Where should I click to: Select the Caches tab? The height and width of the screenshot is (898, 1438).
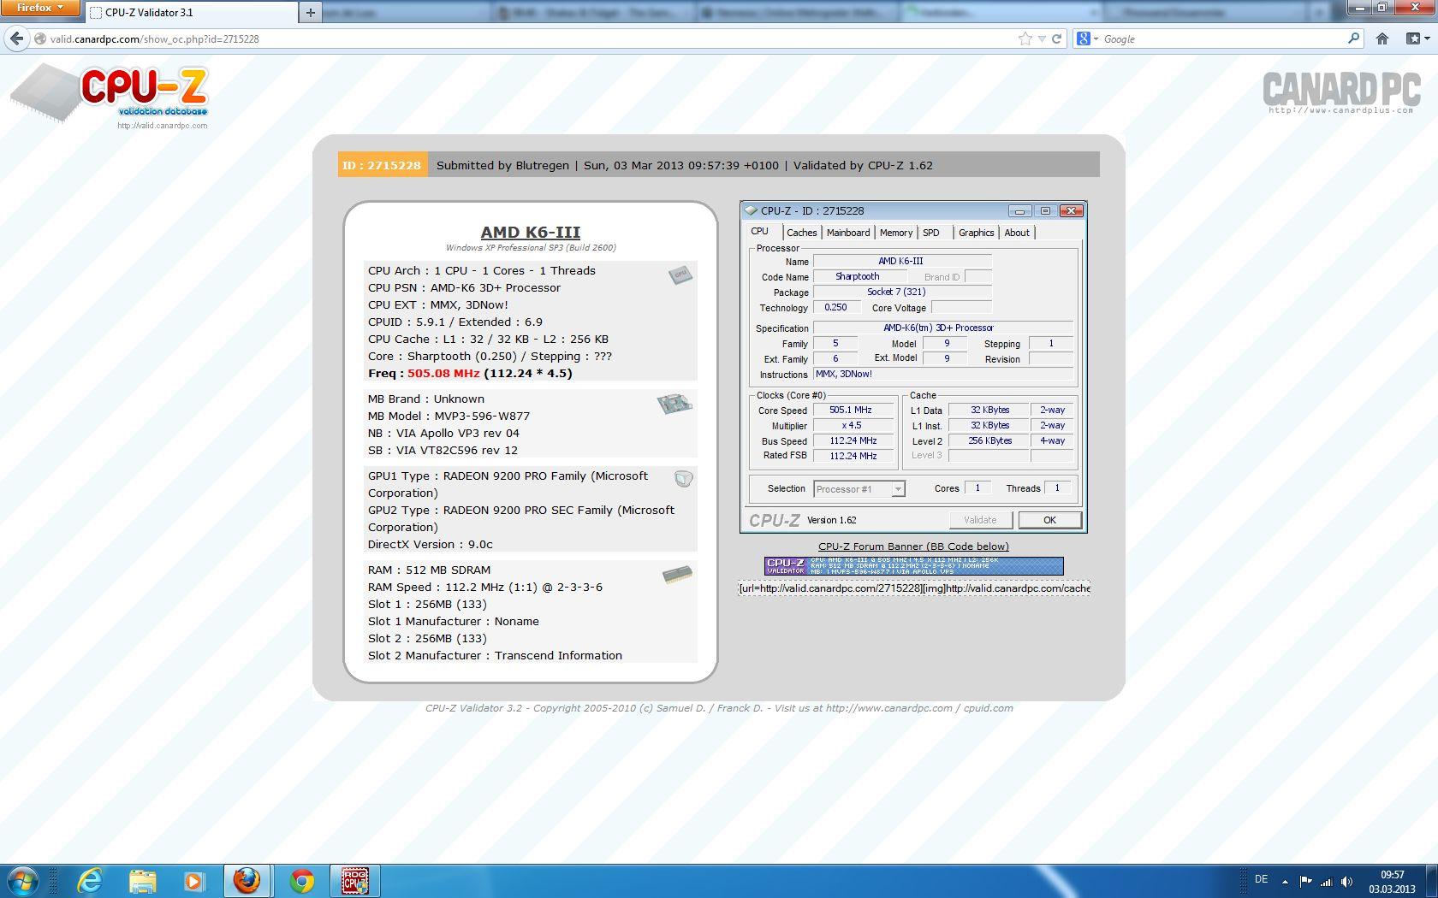click(802, 233)
